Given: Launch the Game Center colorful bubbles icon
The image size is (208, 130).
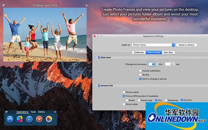Looking at the screenshot, I should pos(20,119).
